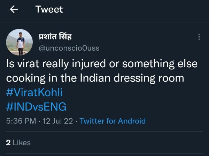Open the #INDvsENG hashtag
209x156 pixels.
point(36,107)
